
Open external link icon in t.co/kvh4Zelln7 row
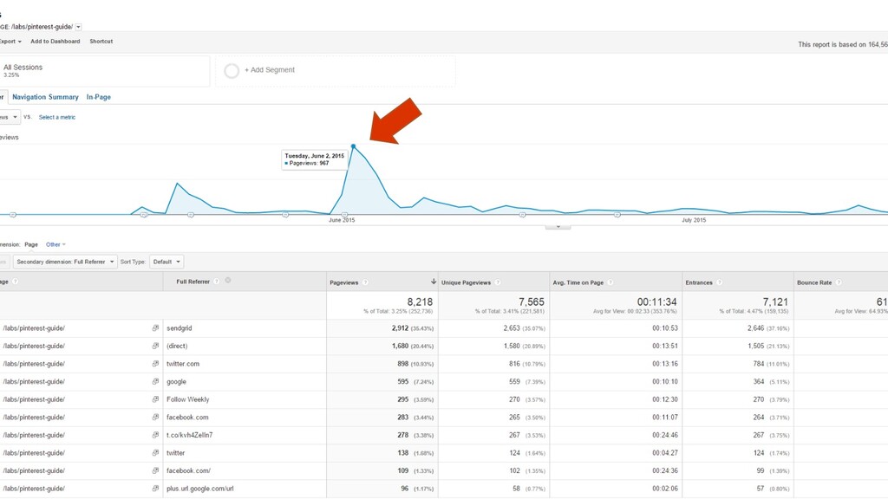coord(155,435)
